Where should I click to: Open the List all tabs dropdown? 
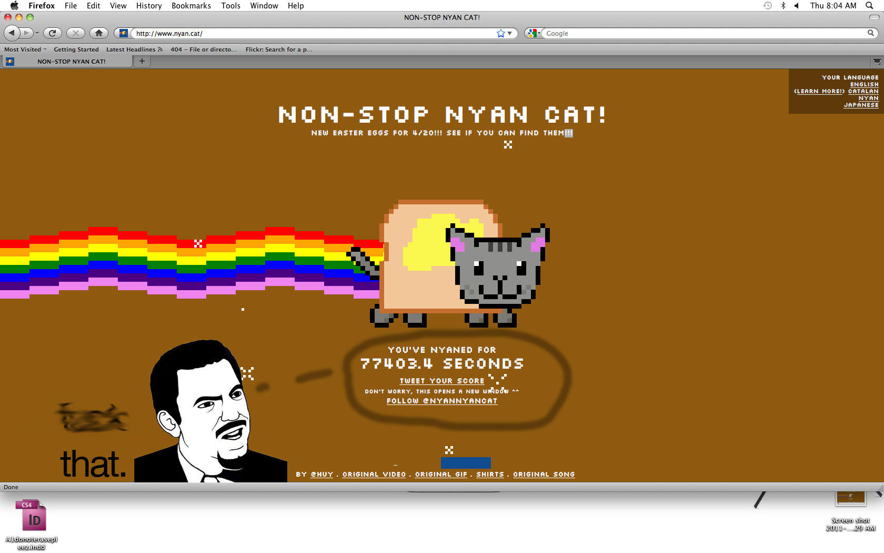pos(877,61)
